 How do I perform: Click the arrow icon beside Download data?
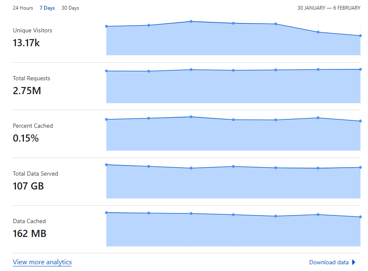tap(354, 262)
